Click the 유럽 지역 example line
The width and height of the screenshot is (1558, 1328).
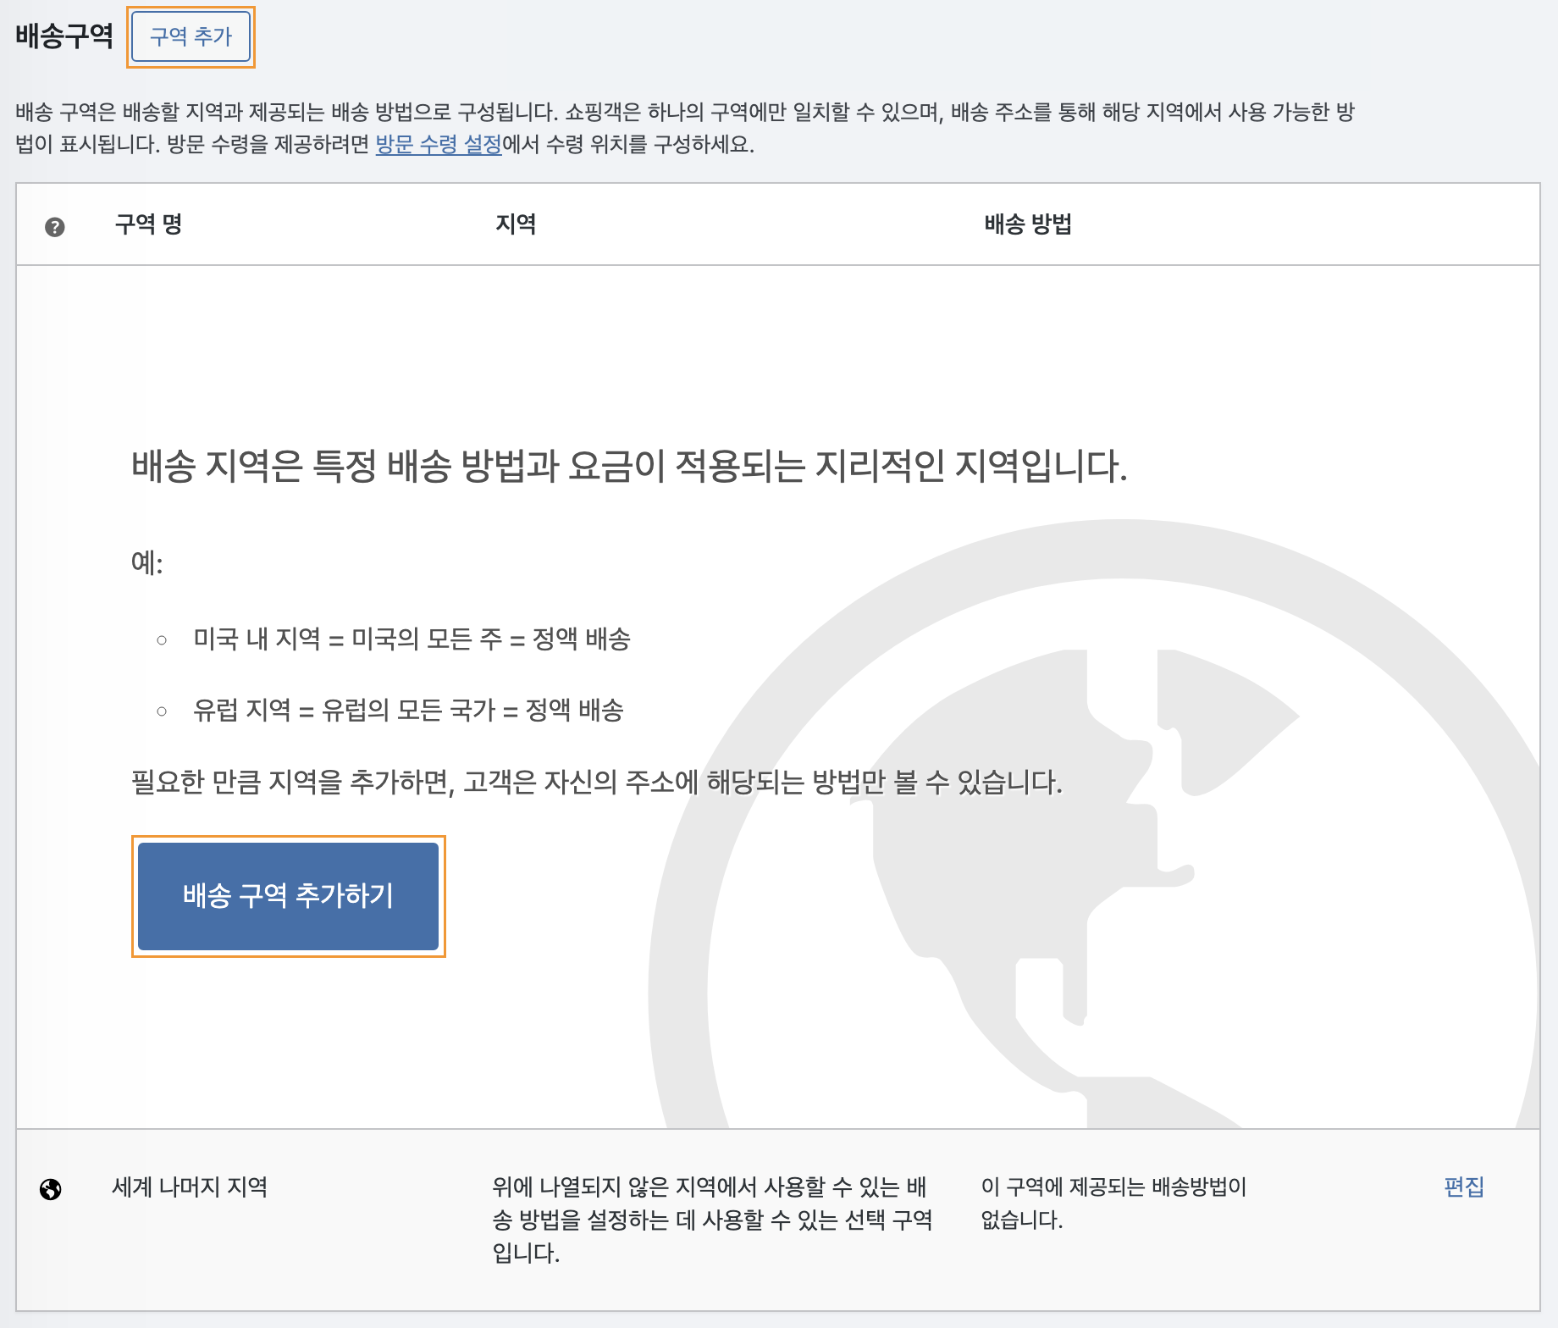pos(408,710)
